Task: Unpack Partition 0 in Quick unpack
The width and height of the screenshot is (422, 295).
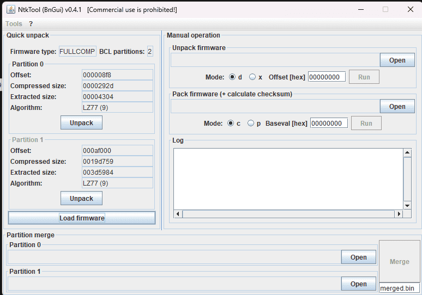Action: (81, 122)
